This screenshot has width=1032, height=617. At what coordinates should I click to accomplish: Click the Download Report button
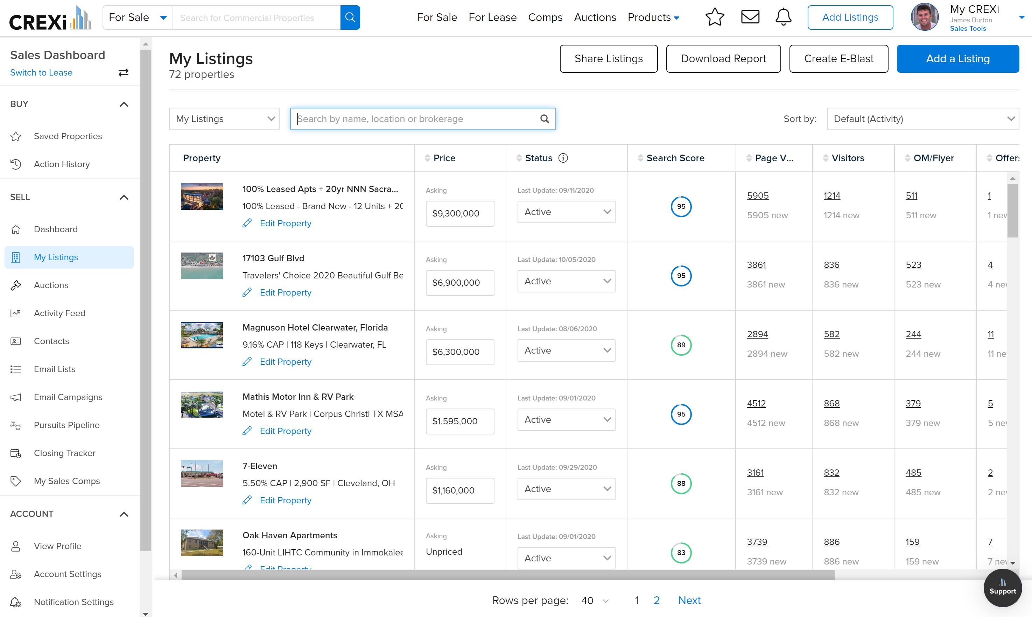(723, 59)
